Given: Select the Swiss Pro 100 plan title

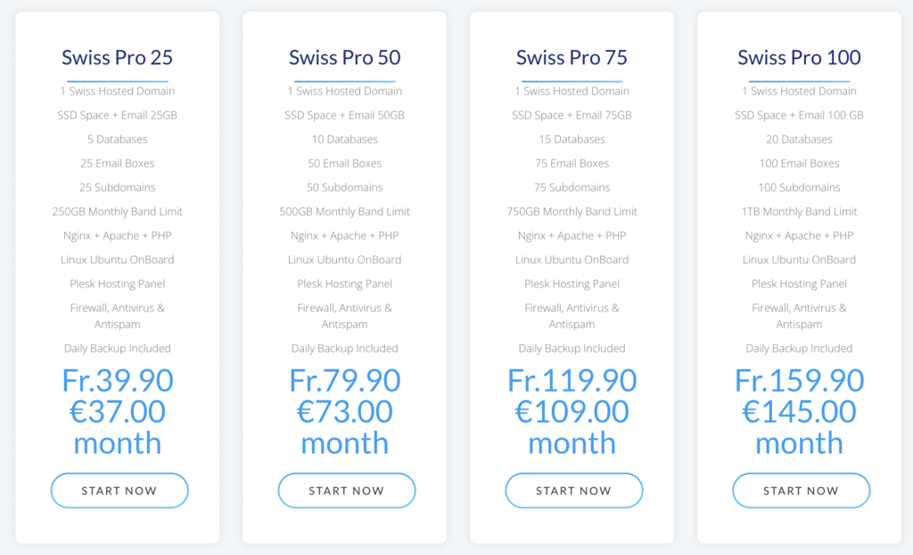Looking at the screenshot, I should click(x=799, y=58).
